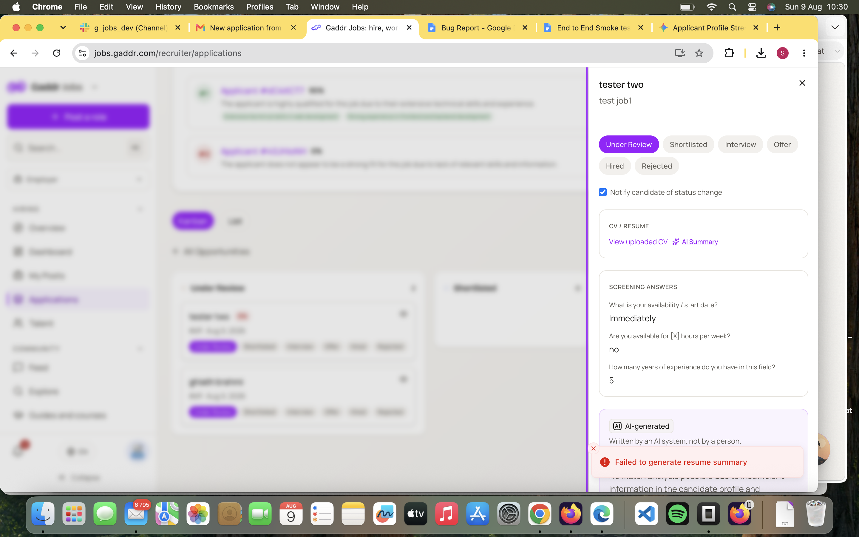Open Chrome's Window menu
The height and width of the screenshot is (537, 859).
(325, 7)
